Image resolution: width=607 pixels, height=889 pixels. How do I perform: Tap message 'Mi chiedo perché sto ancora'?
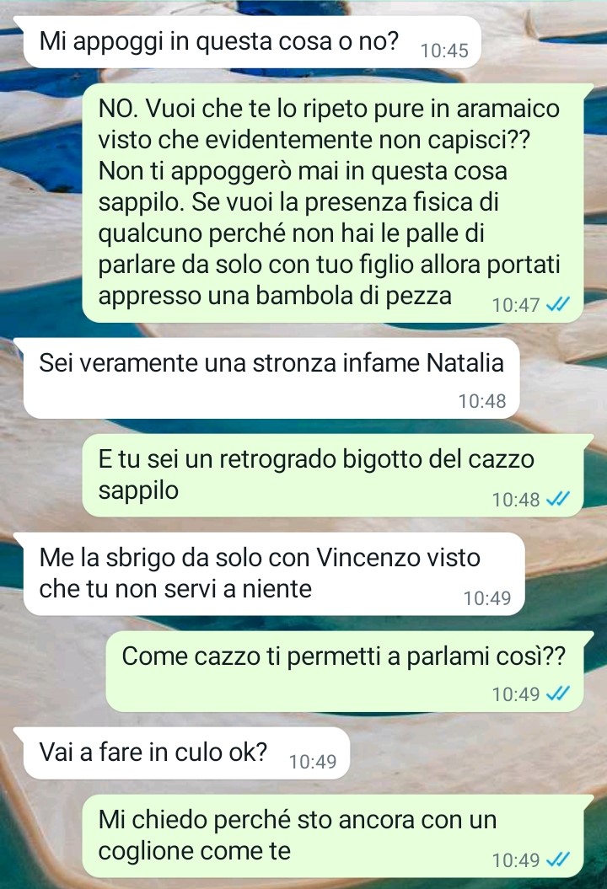(333, 836)
